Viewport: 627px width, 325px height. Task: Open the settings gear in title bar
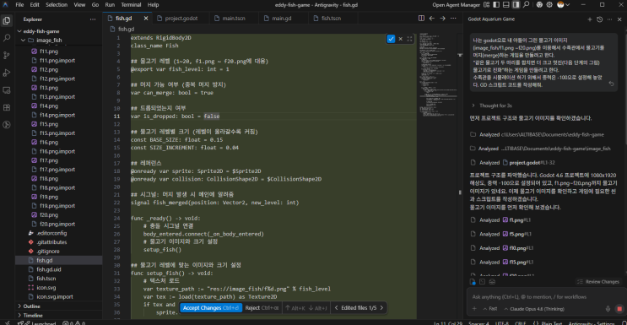pos(549,5)
